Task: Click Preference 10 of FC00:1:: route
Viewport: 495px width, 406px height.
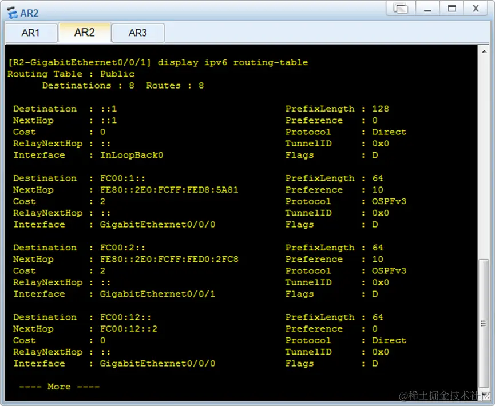Action: point(378,190)
